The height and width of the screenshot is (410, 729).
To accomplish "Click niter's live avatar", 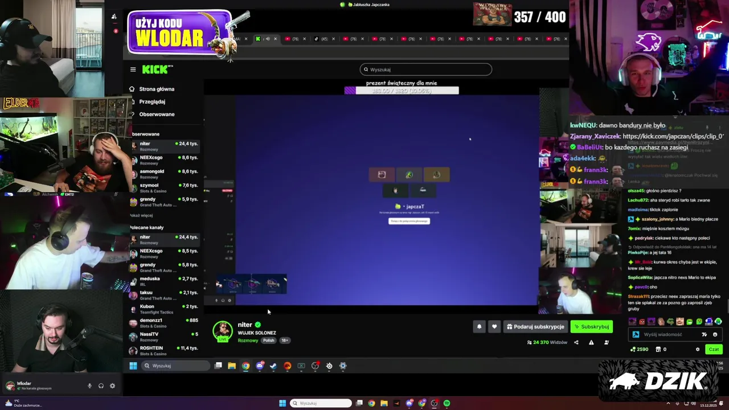I will (x=223, y=331).
